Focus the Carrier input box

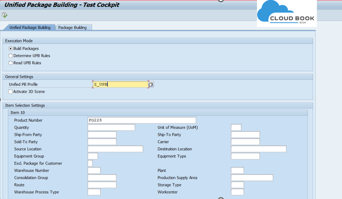coord(245,142)
